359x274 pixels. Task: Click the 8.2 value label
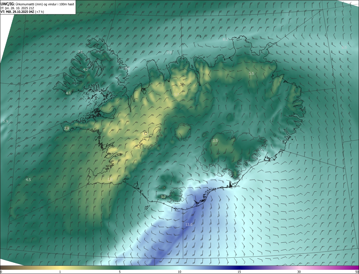(x=225, y=39)
